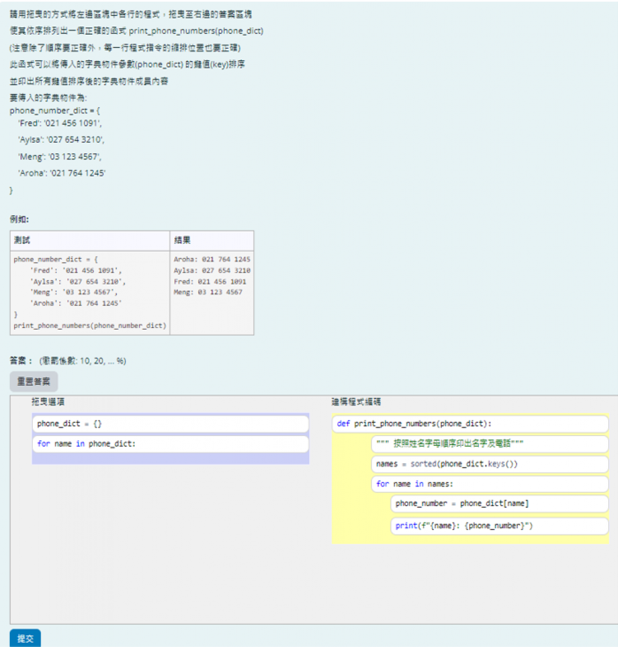Select the 'for name in names:' block
This screenshot has height=647, width=618.
click(x=489, y=484)
